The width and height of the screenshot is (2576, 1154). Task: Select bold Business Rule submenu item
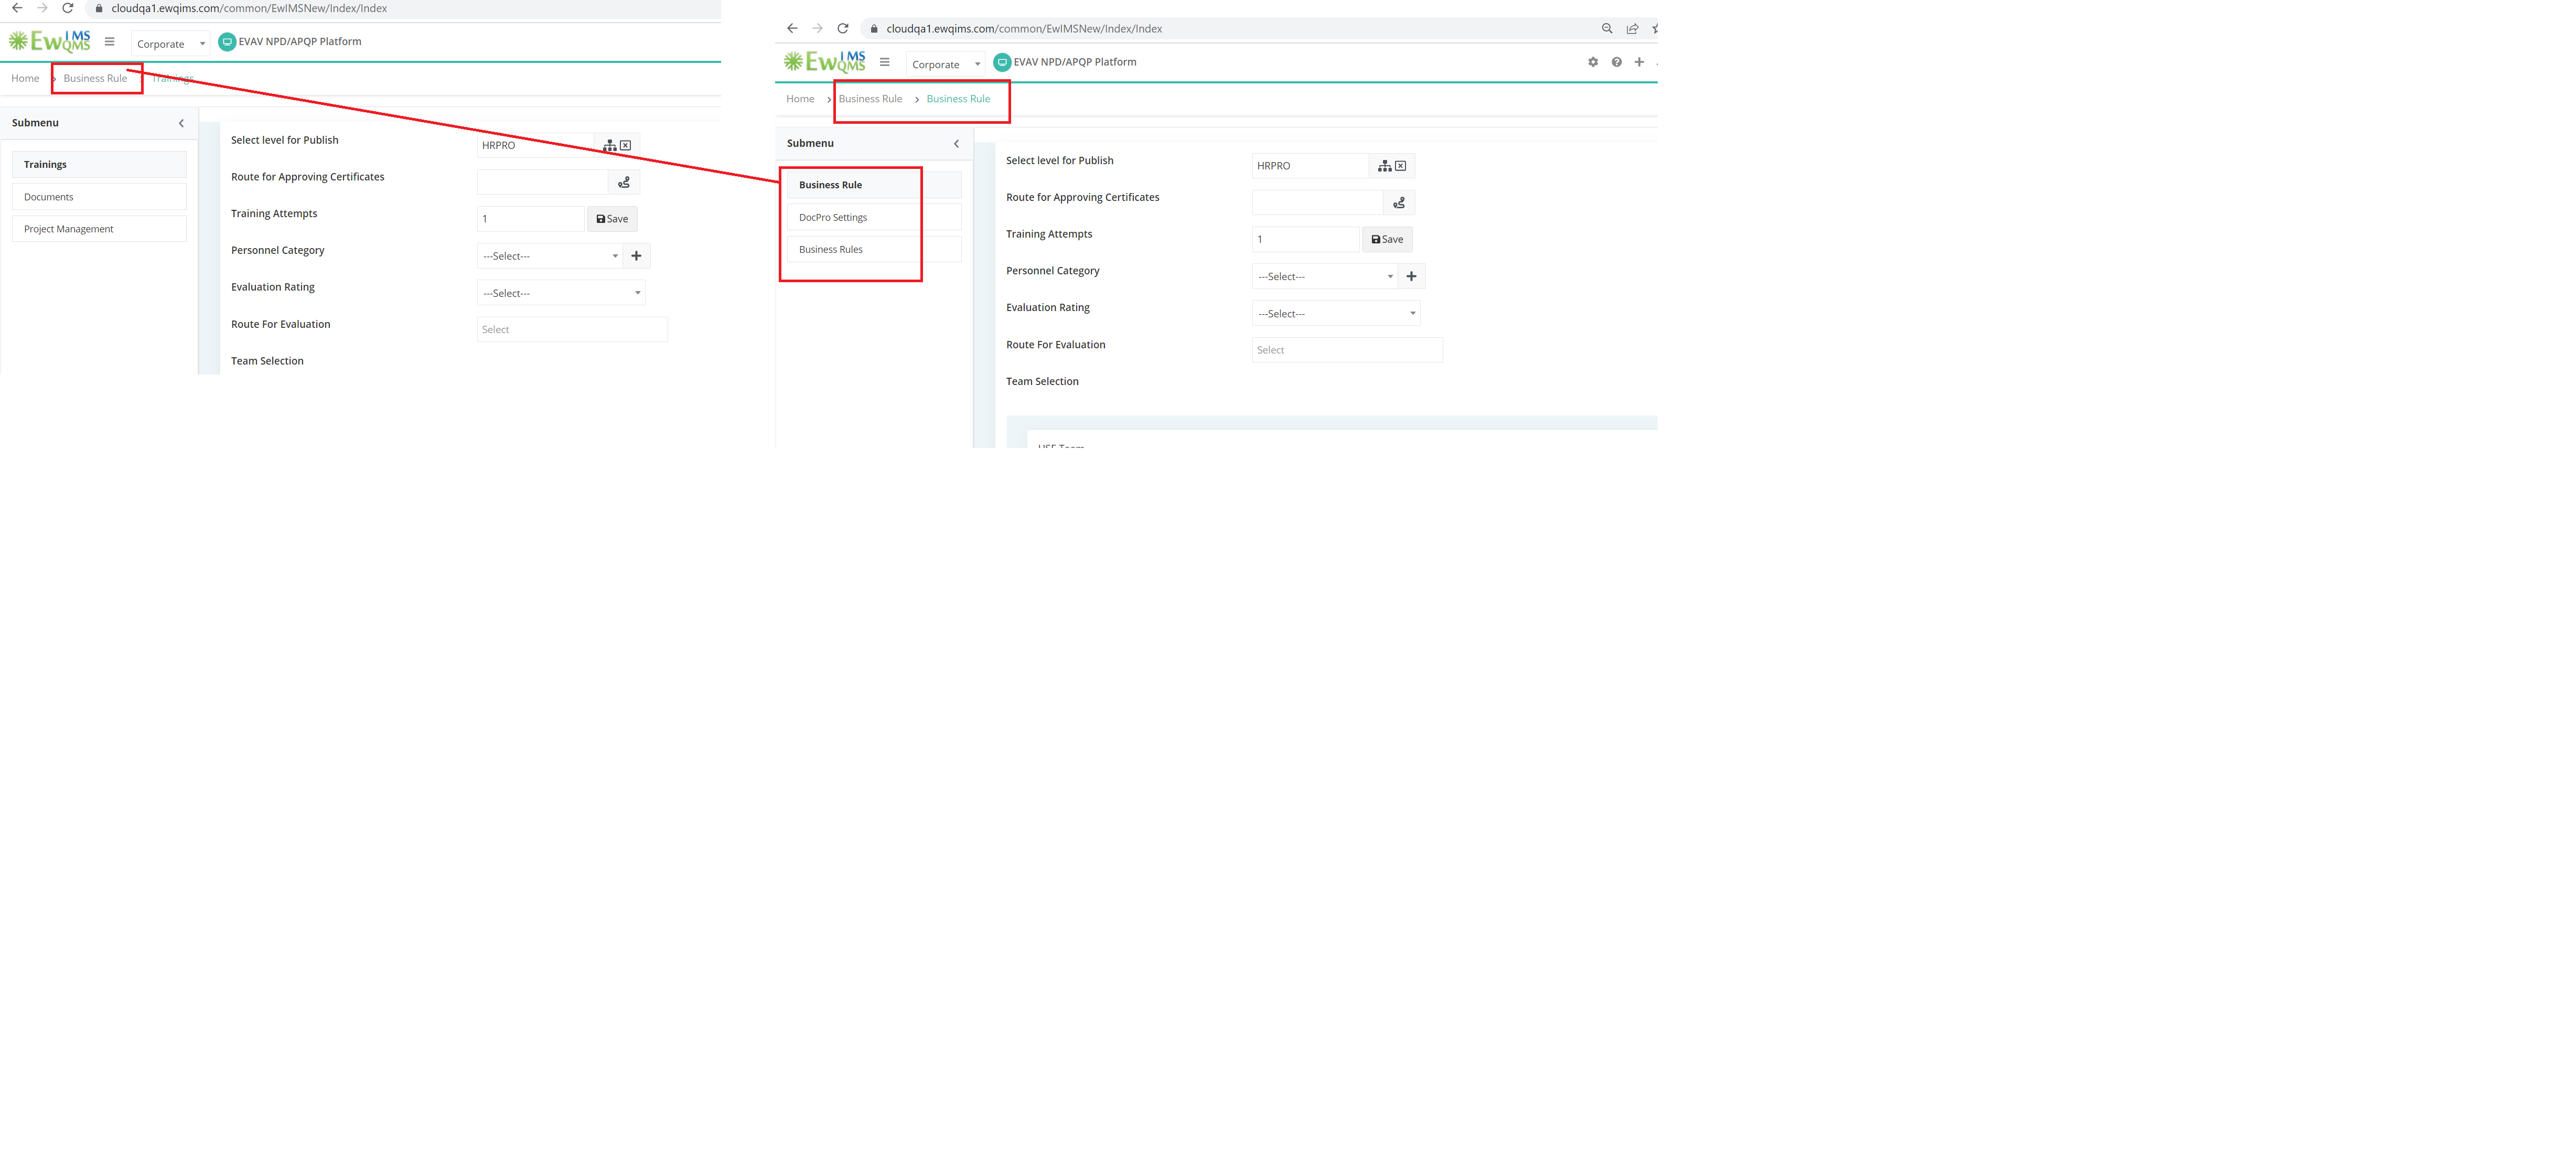(x=874, y=185)
